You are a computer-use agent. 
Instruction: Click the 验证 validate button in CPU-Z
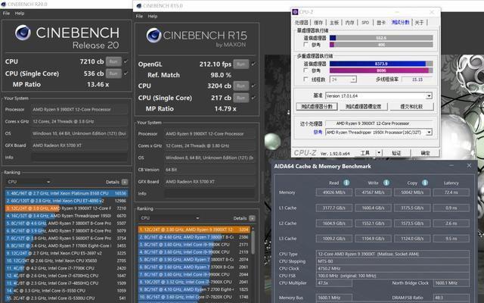[396, 153]
